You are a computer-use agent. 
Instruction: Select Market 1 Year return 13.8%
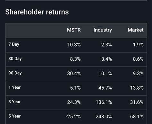pyautogui.click(x=137, y=88)
